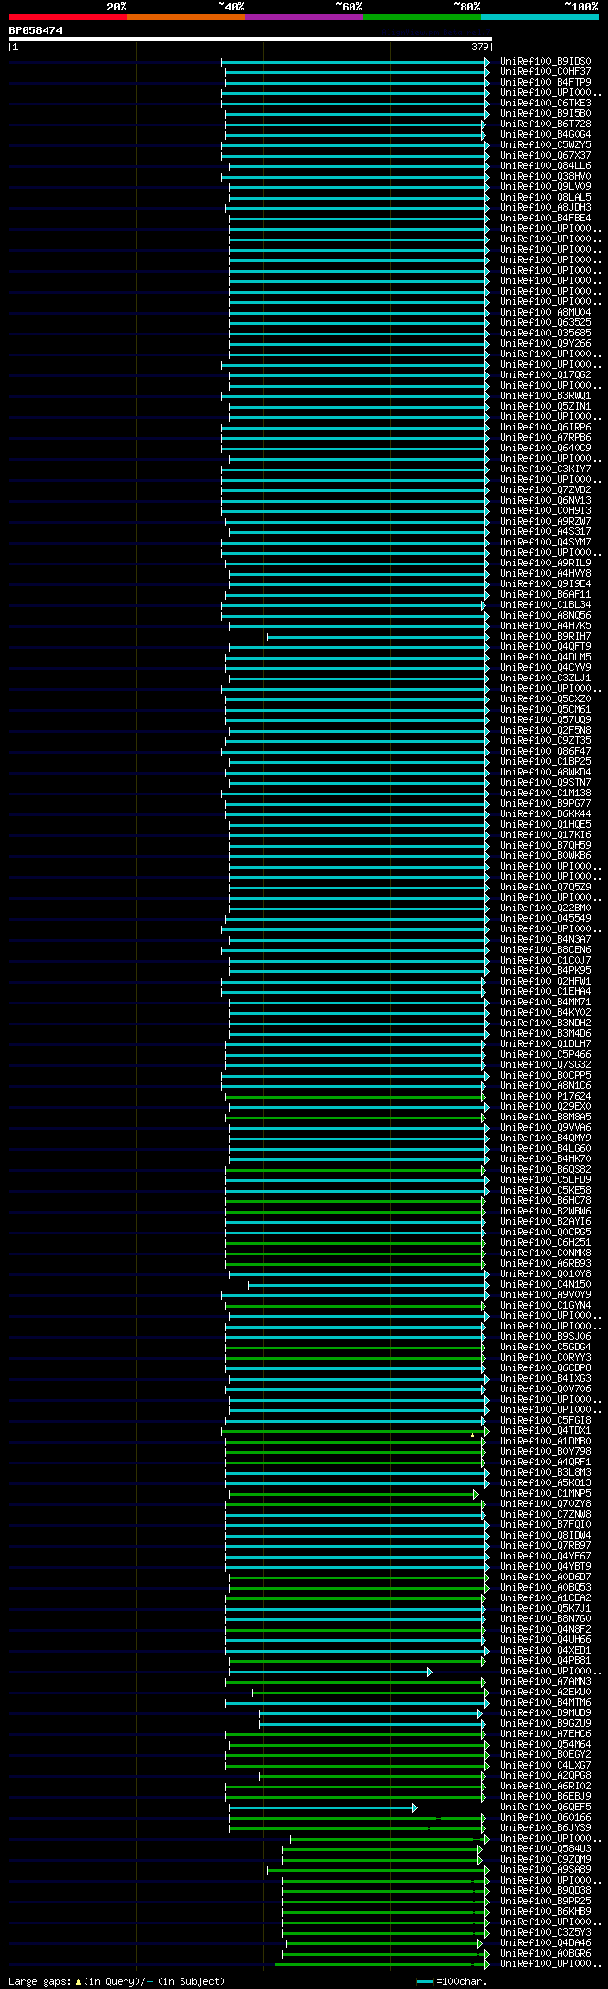
Task: Select the UniRef100_B8M8A5 label
Action: tap(545, 1117)
